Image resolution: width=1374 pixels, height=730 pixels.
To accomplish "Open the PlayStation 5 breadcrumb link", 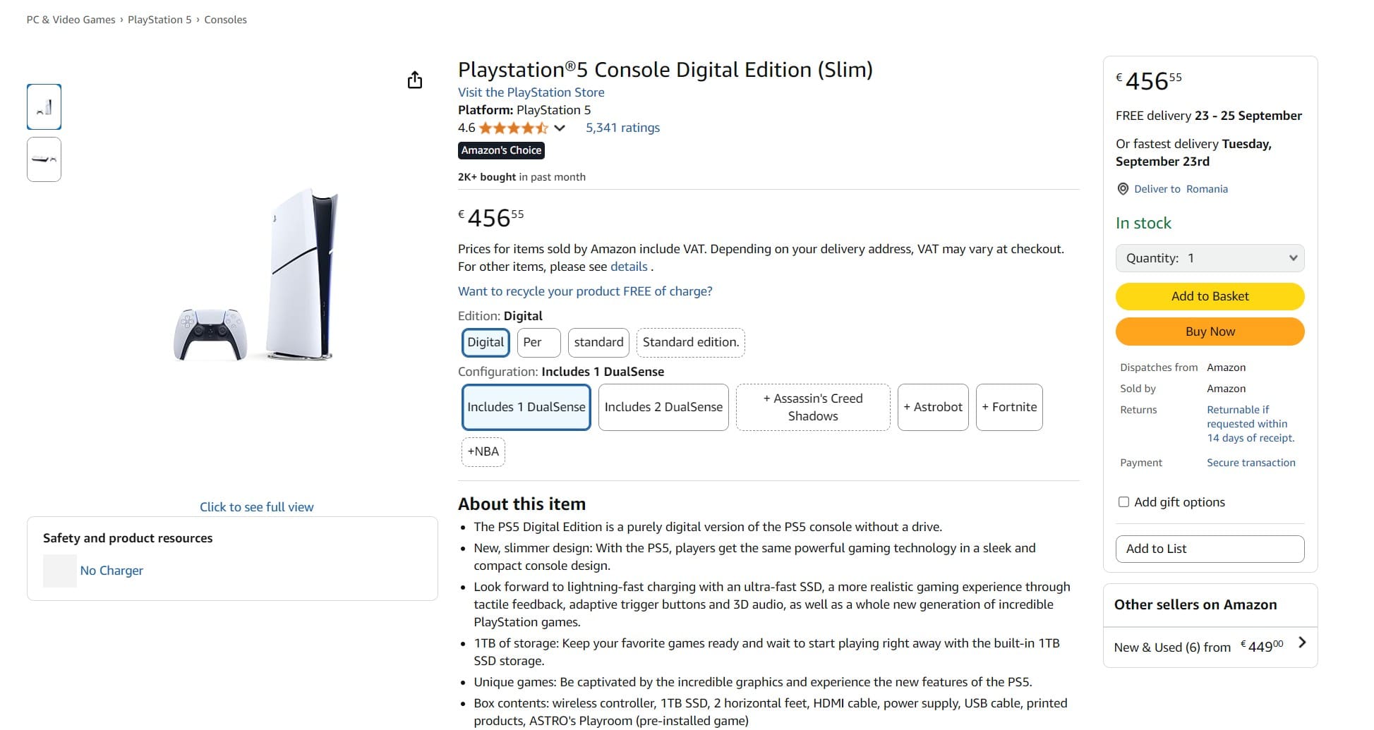I will click(x=159, y=20).
